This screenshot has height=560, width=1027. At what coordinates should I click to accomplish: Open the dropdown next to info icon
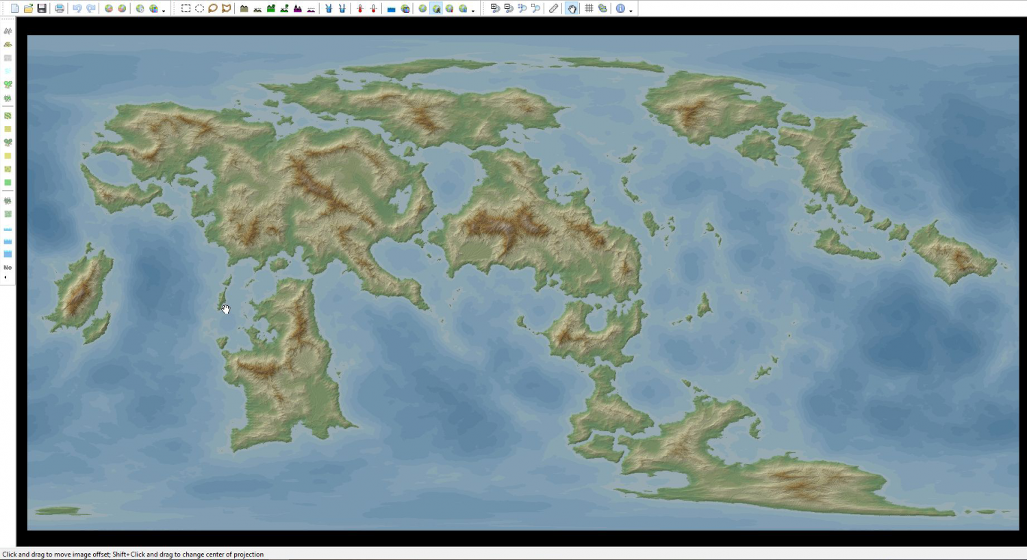pyautogui.click(x=631, y=10)
